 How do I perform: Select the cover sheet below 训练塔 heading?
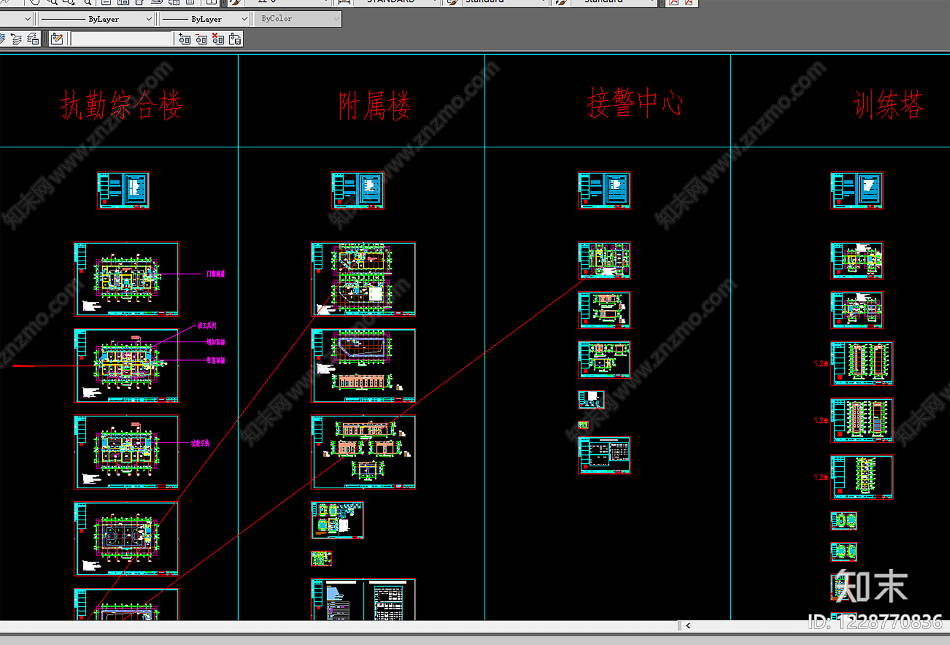tap(856, 191)
